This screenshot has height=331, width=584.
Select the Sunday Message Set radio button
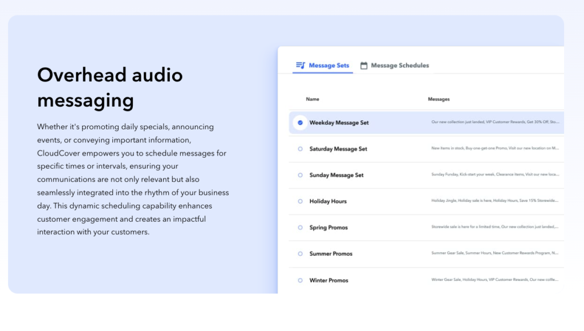click(300, 175)
